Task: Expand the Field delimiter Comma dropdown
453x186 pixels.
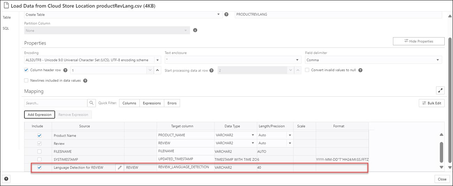Action: pos(438,60)
